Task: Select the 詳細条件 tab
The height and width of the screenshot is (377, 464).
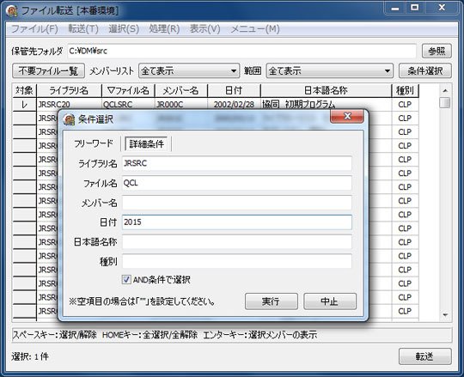Action: 146,143
